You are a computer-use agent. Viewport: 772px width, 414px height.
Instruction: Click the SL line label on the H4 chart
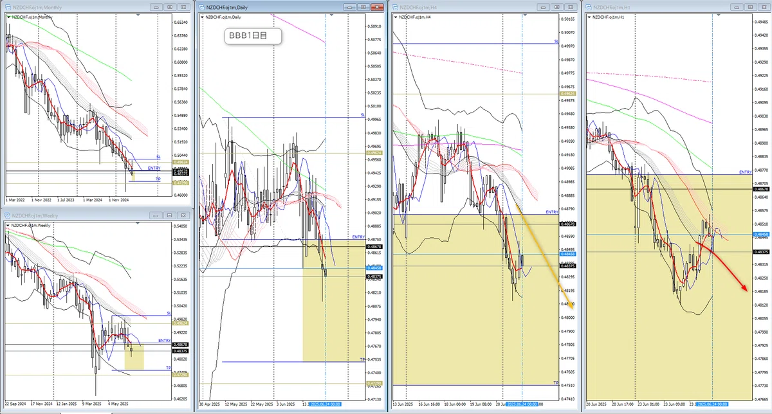[556, 41]
